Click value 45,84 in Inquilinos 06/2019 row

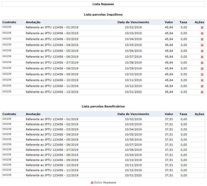(x=169, y=57)
